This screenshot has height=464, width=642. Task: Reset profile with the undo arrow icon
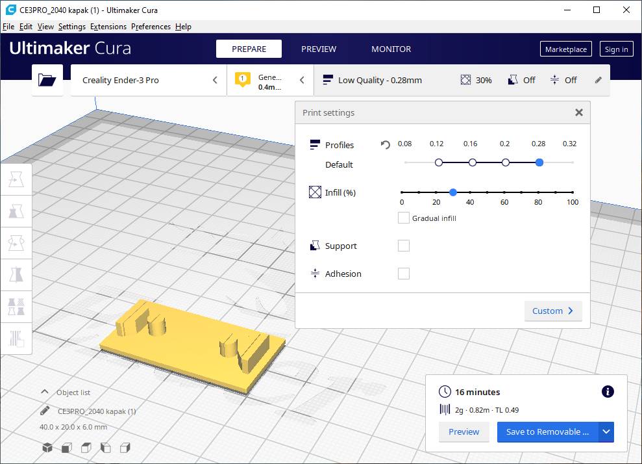(385, 144)
